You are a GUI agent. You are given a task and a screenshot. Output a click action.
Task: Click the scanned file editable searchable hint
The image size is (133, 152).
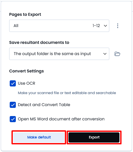click(x=67, y=93)
